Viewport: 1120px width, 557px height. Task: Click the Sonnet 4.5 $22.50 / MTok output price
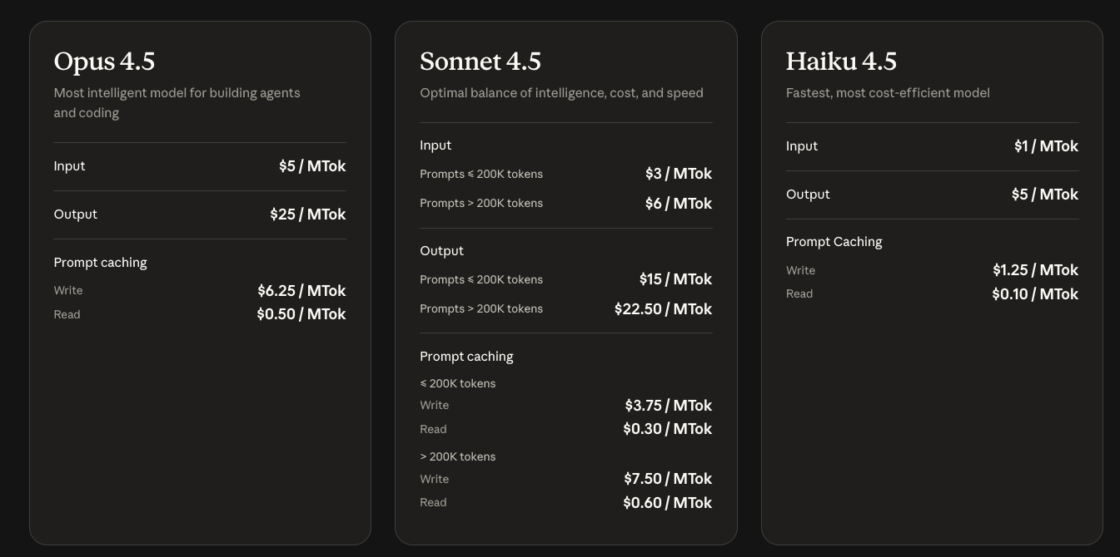[663, 309]
